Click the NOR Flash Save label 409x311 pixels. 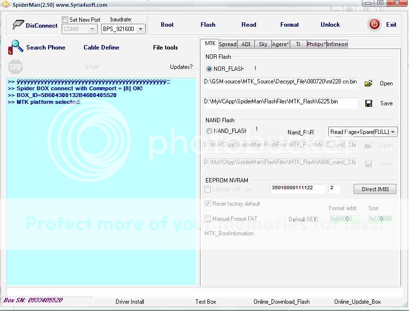tap(386, 103)
